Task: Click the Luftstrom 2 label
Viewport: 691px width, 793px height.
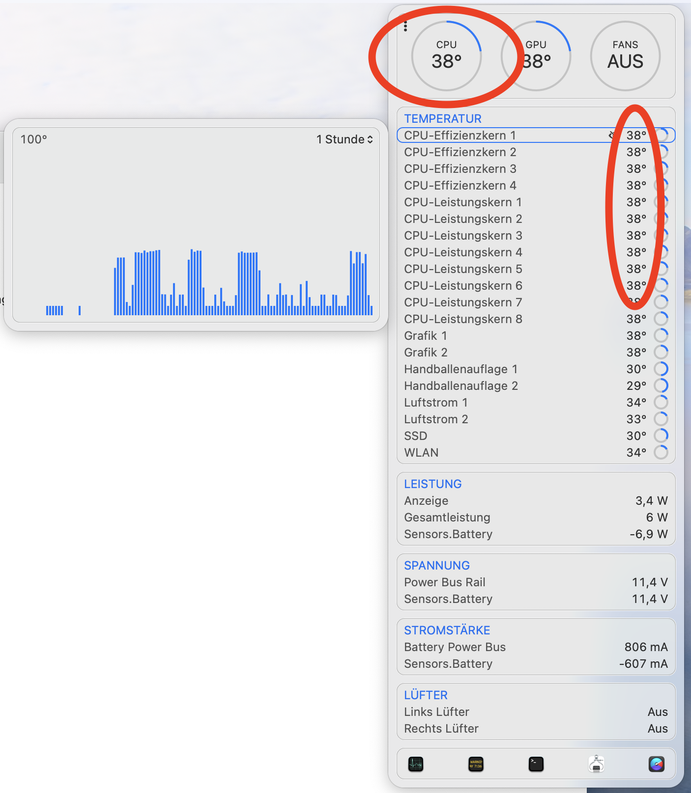Action: (436, 419)
